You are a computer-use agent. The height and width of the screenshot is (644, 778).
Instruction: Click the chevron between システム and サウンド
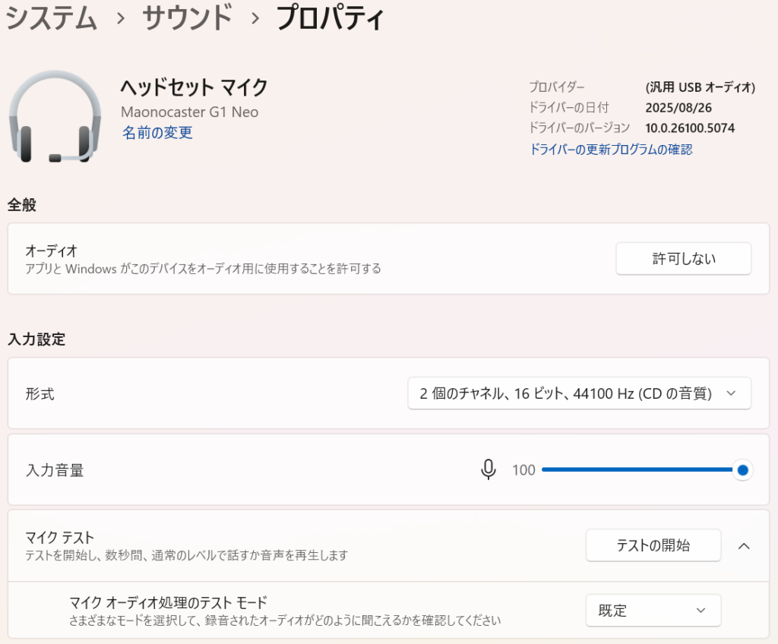click(x=120, y=19)
